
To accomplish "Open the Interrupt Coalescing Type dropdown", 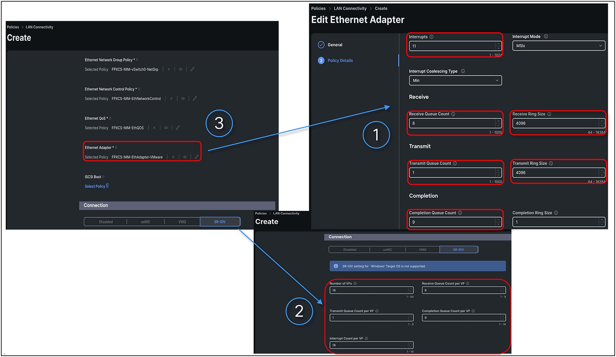I will [x=455, y=80].
